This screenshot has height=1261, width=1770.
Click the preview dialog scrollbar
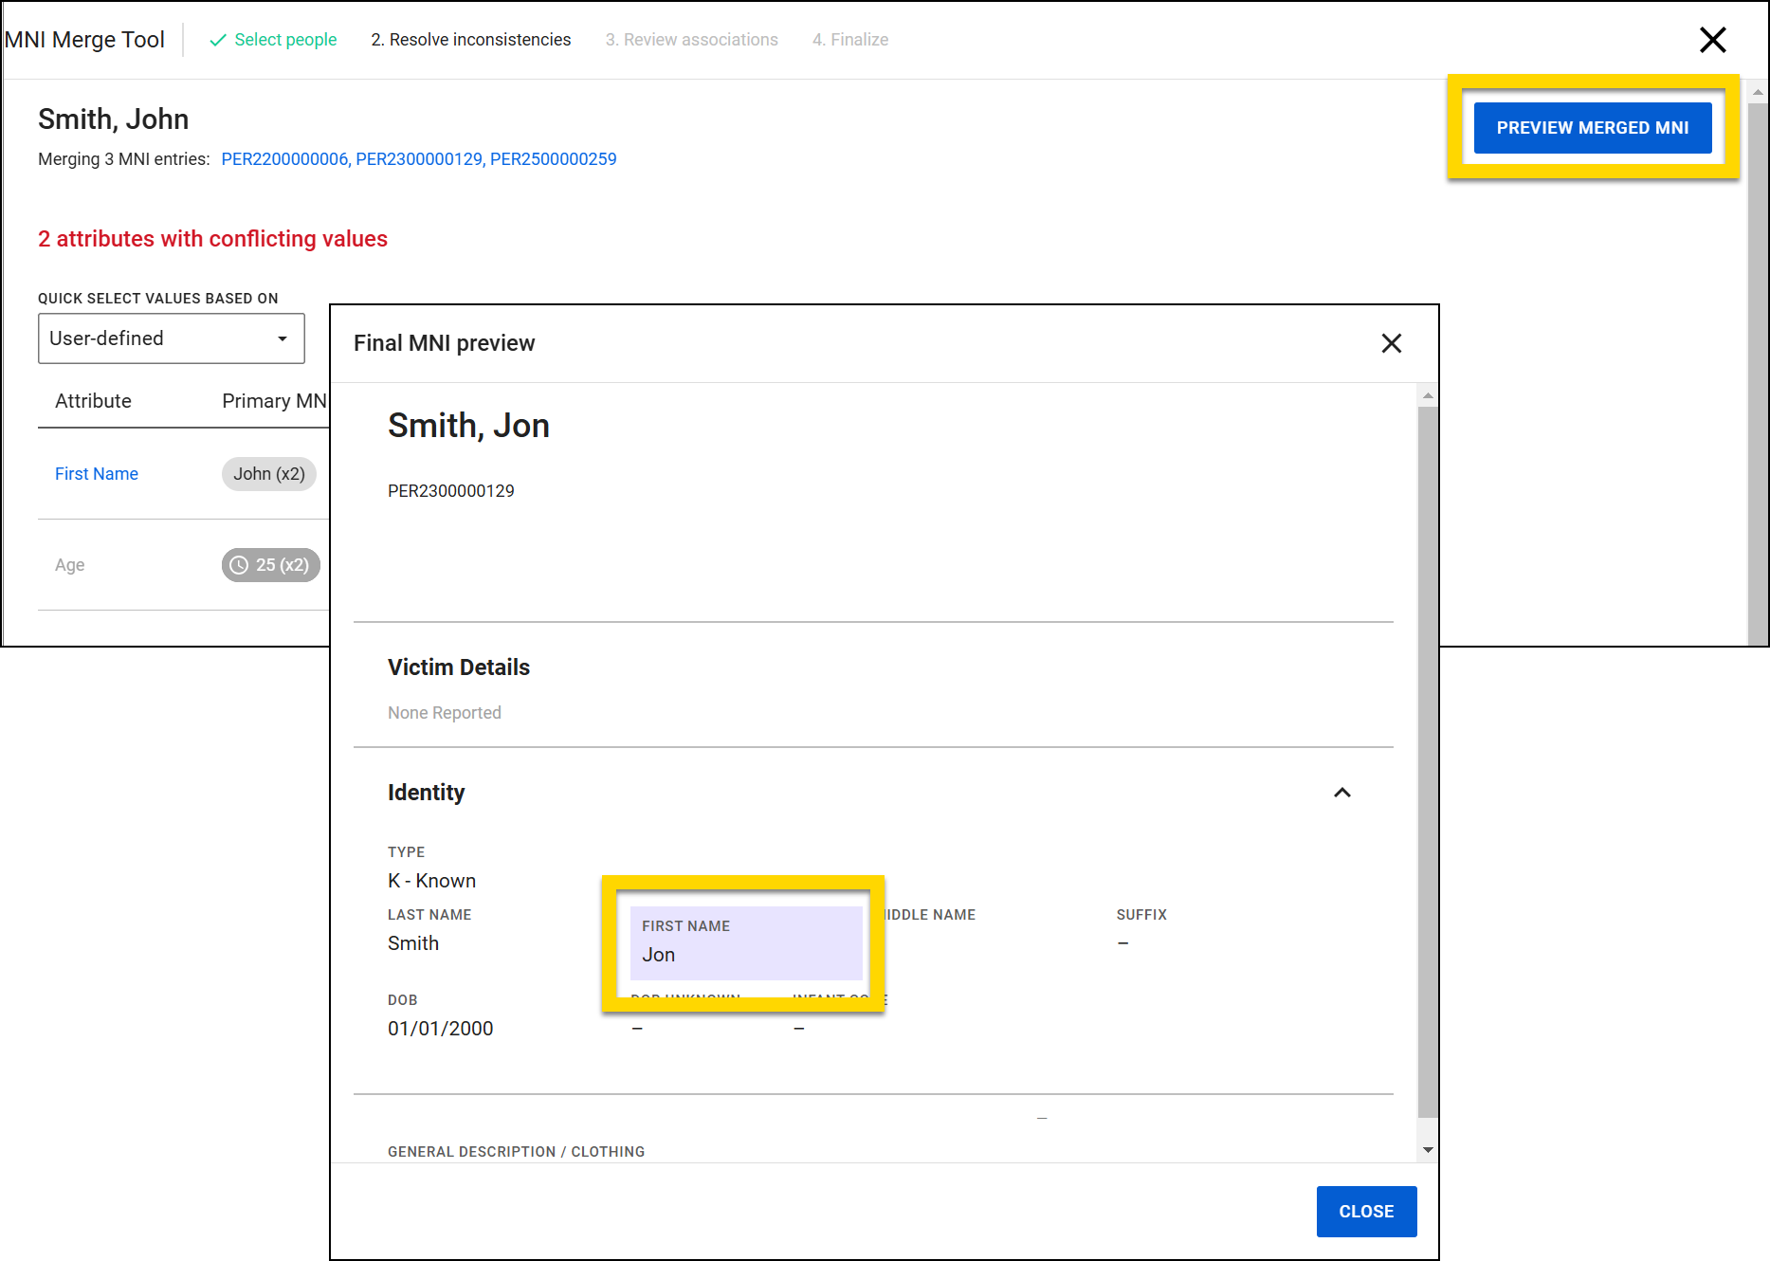tap(1428, 758)
